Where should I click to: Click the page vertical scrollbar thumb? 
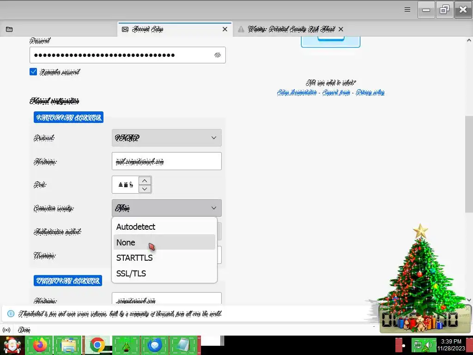pos(469,164)
